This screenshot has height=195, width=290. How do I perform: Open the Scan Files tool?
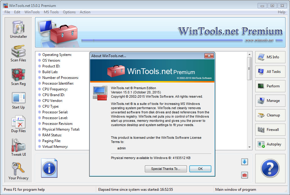coord(18,54)
